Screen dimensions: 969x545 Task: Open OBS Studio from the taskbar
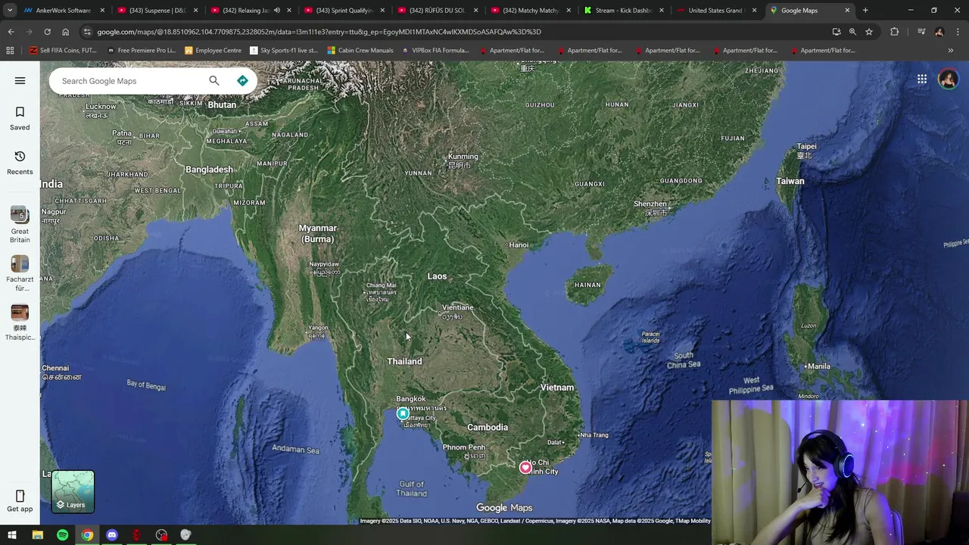tap(161, 535)
